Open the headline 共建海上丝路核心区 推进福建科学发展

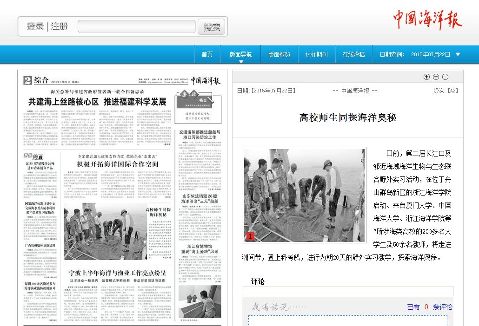pos(97,102)
